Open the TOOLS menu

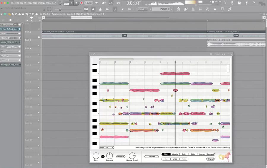pyautogui.click(x=48, y=3)
